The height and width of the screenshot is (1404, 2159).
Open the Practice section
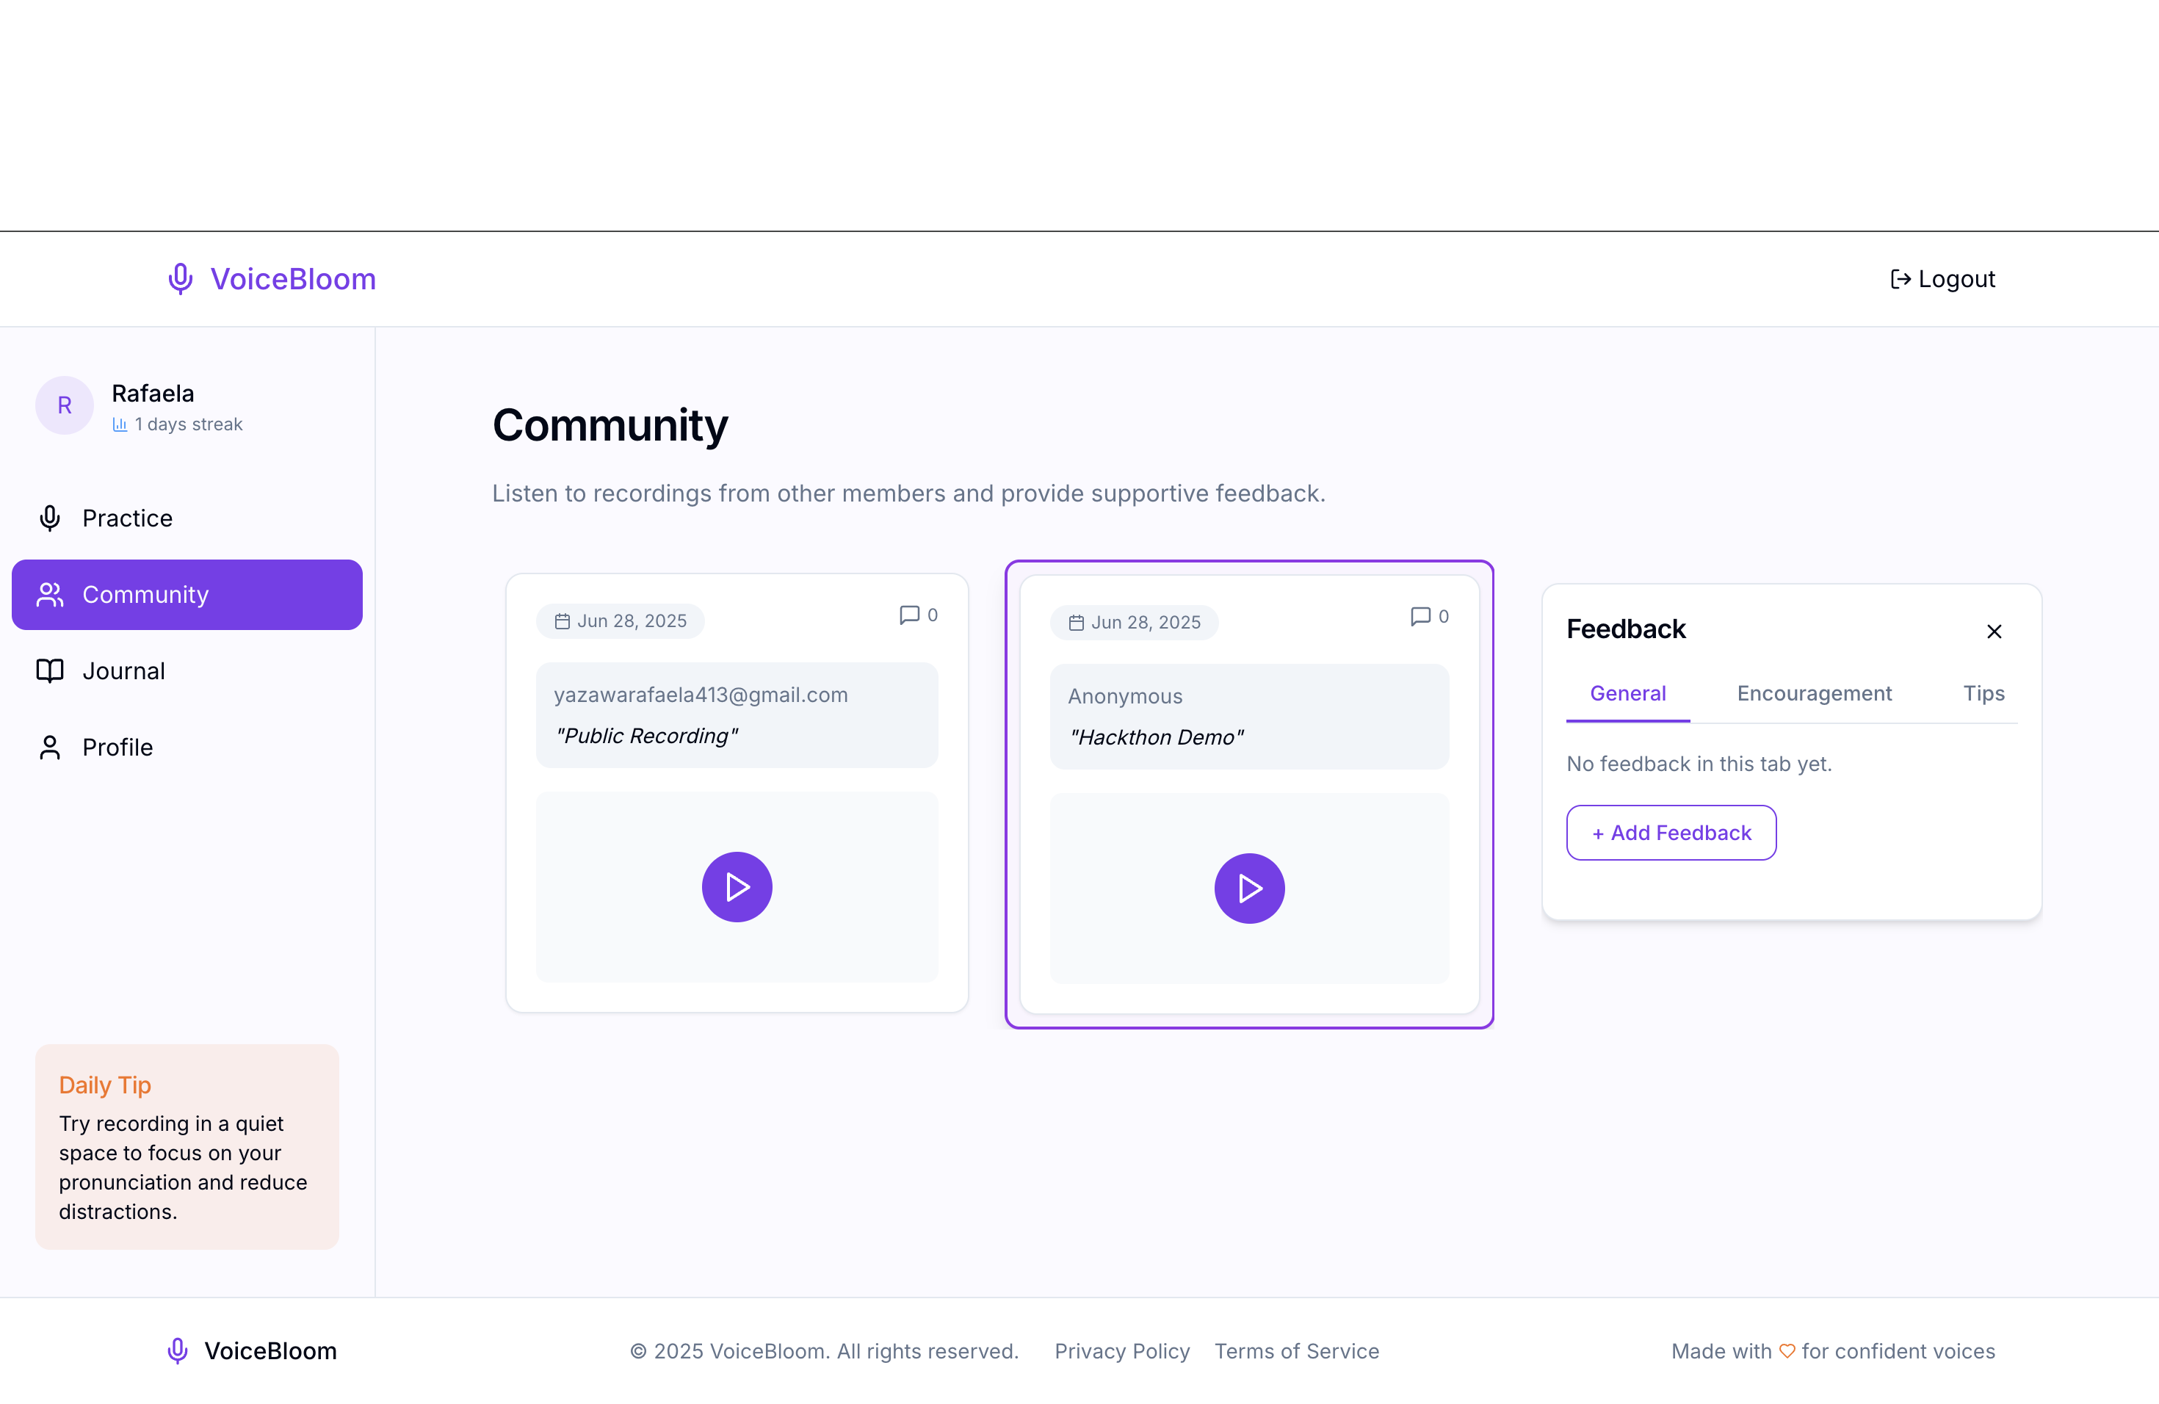pos(127,518)
